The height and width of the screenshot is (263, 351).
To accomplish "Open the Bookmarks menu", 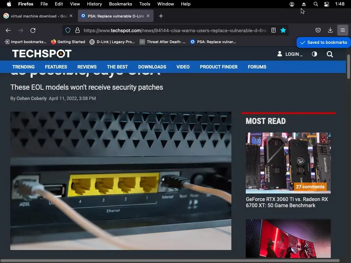I will (x=120, y=4).
